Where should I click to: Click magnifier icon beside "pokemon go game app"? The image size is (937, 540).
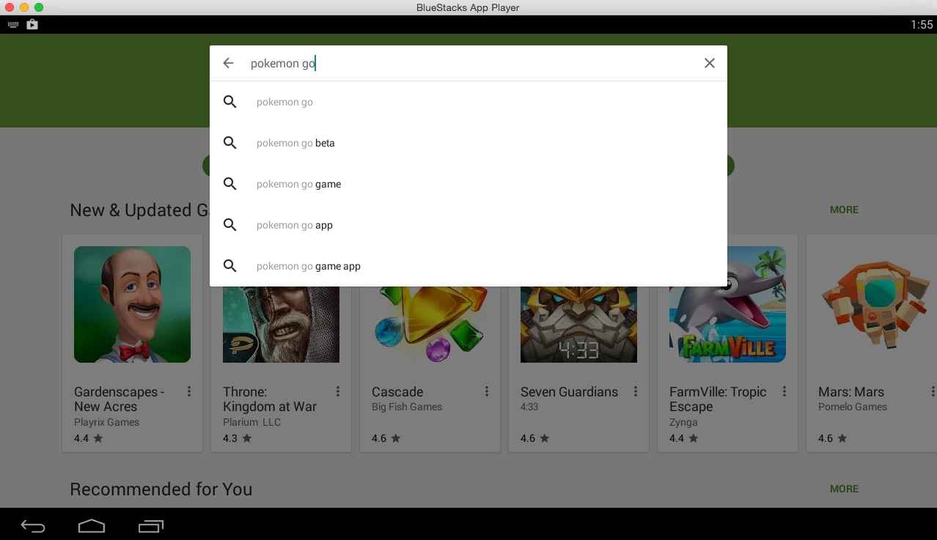coord(230,266)
